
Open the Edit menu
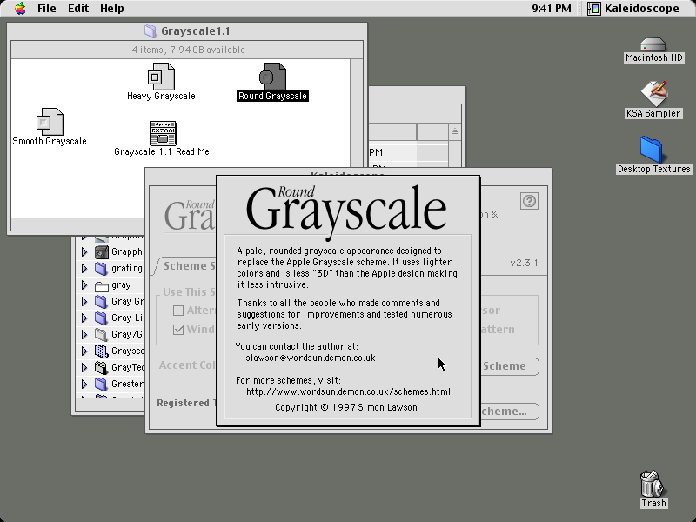78,9
